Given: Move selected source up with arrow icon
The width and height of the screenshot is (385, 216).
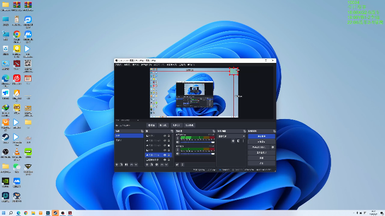Looking at the screenshot, I should [x=162, y=165].
